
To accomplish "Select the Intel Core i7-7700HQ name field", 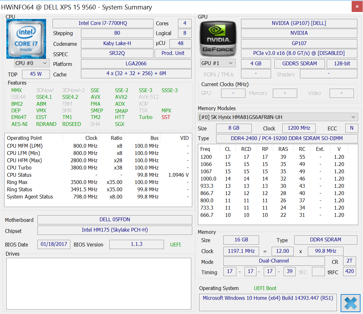I will click(x=103, y=23).
